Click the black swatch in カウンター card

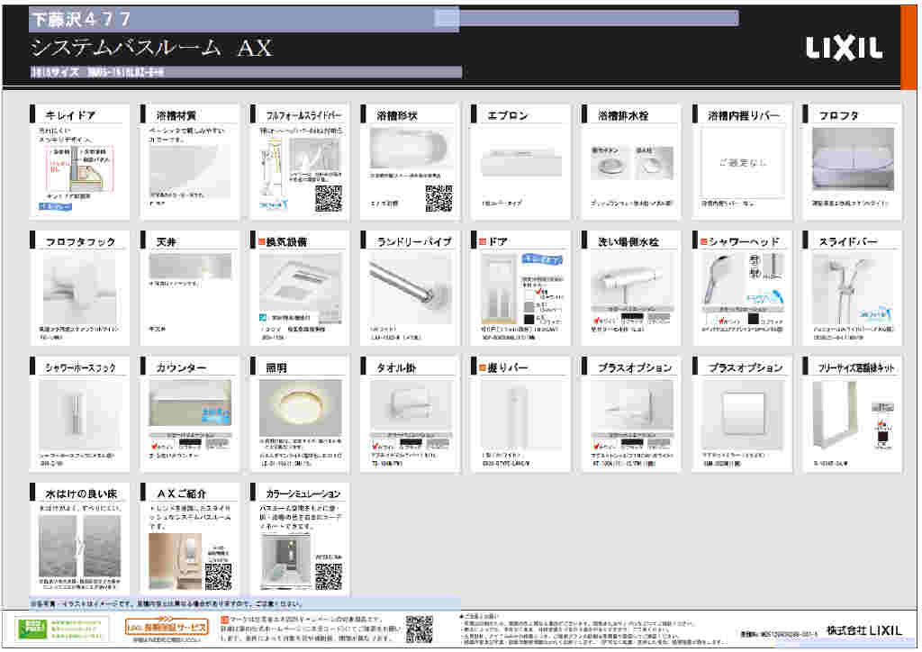[x=189, y=444]
